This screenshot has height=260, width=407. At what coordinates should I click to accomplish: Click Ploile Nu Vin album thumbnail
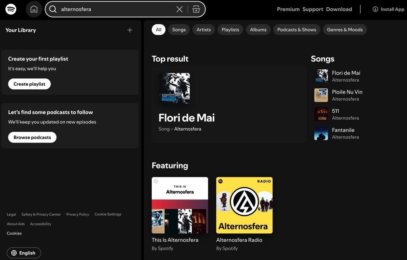coord(321,95)
